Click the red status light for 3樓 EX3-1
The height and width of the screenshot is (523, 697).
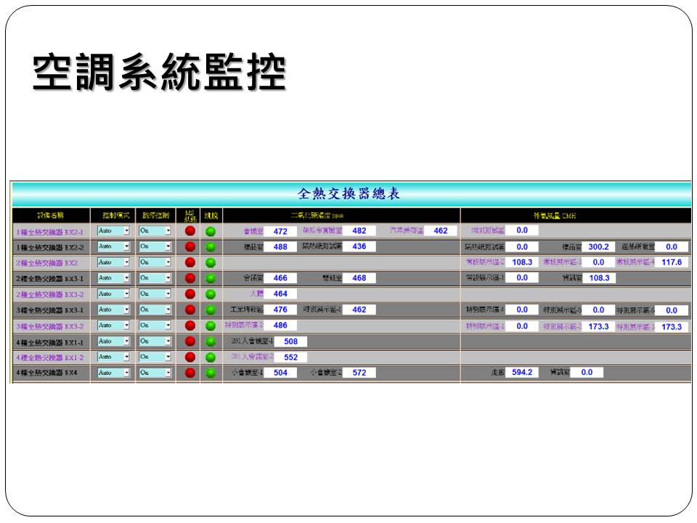[x=190, y=310]
